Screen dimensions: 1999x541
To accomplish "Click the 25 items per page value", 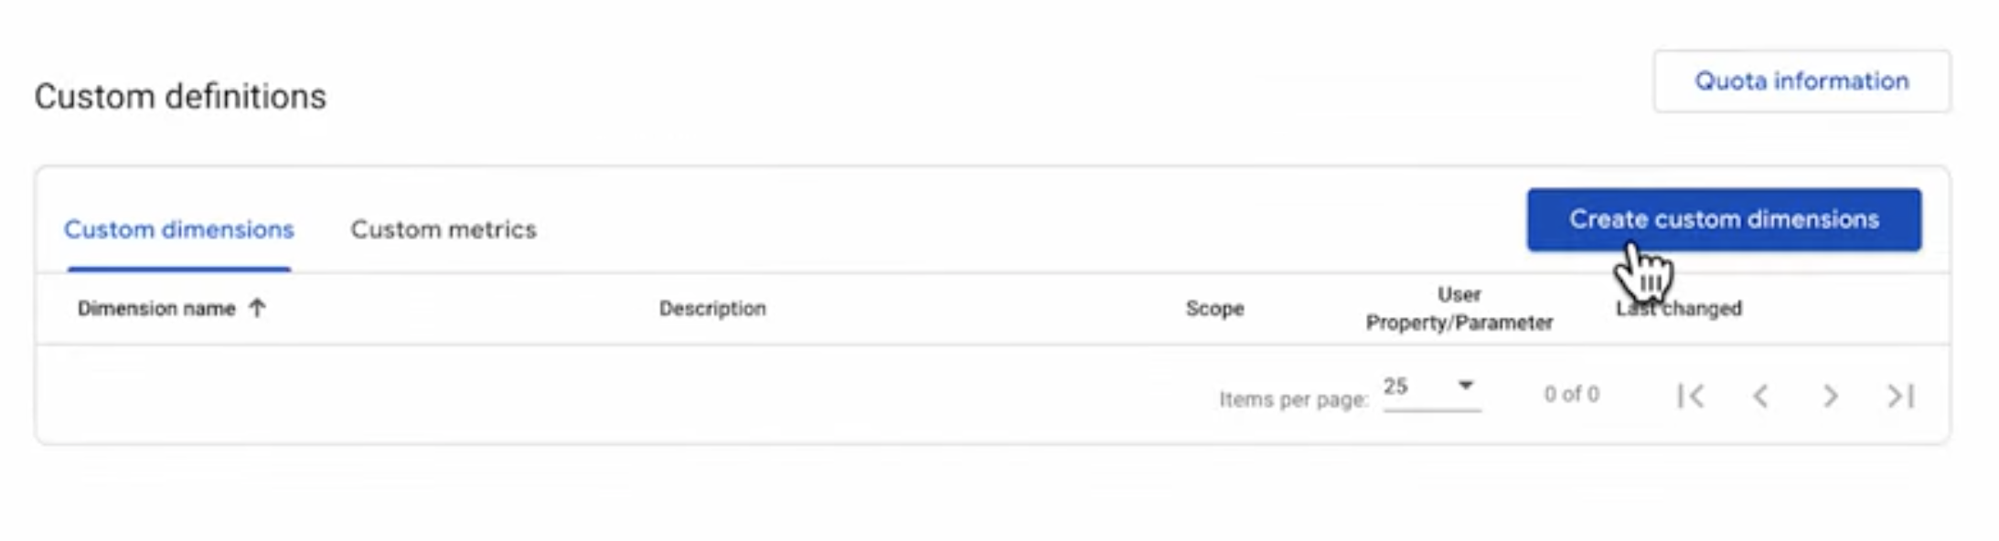I will coord(1395,386).
